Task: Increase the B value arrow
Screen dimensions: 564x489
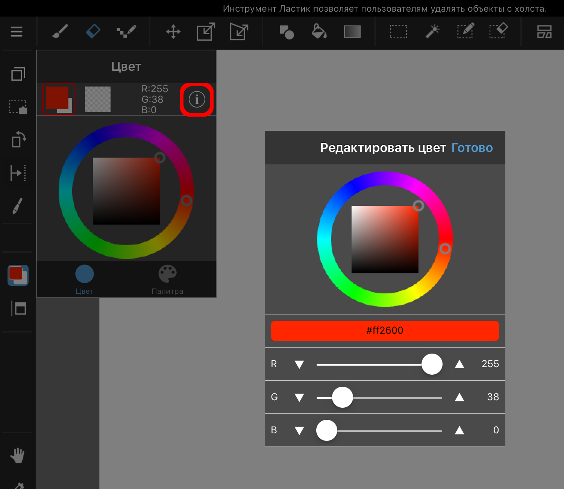Action: [459, 430]
